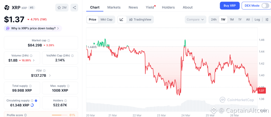Click the Buy XRP button
Image resolution: width=271 pixels, height=117 pixels.
click(229, 6)
